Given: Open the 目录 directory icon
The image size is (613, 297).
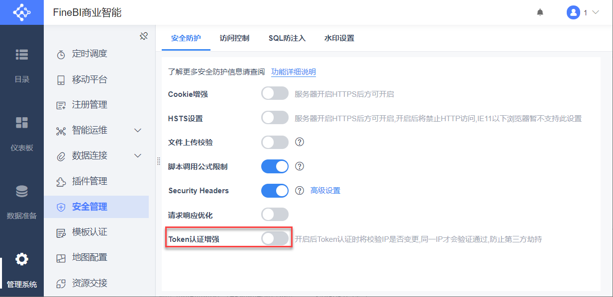Looking at the screenshot, I should click(22, 55).
